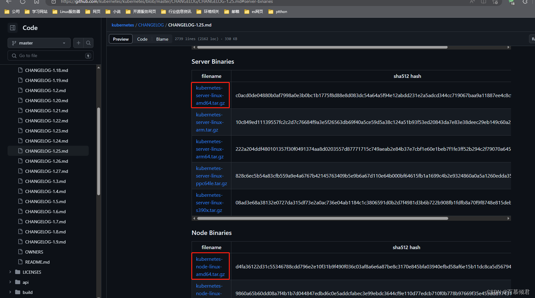Click the build folder icon
Image resolution: width=535 pixels, height=298 pixels.
coord(18,292)
